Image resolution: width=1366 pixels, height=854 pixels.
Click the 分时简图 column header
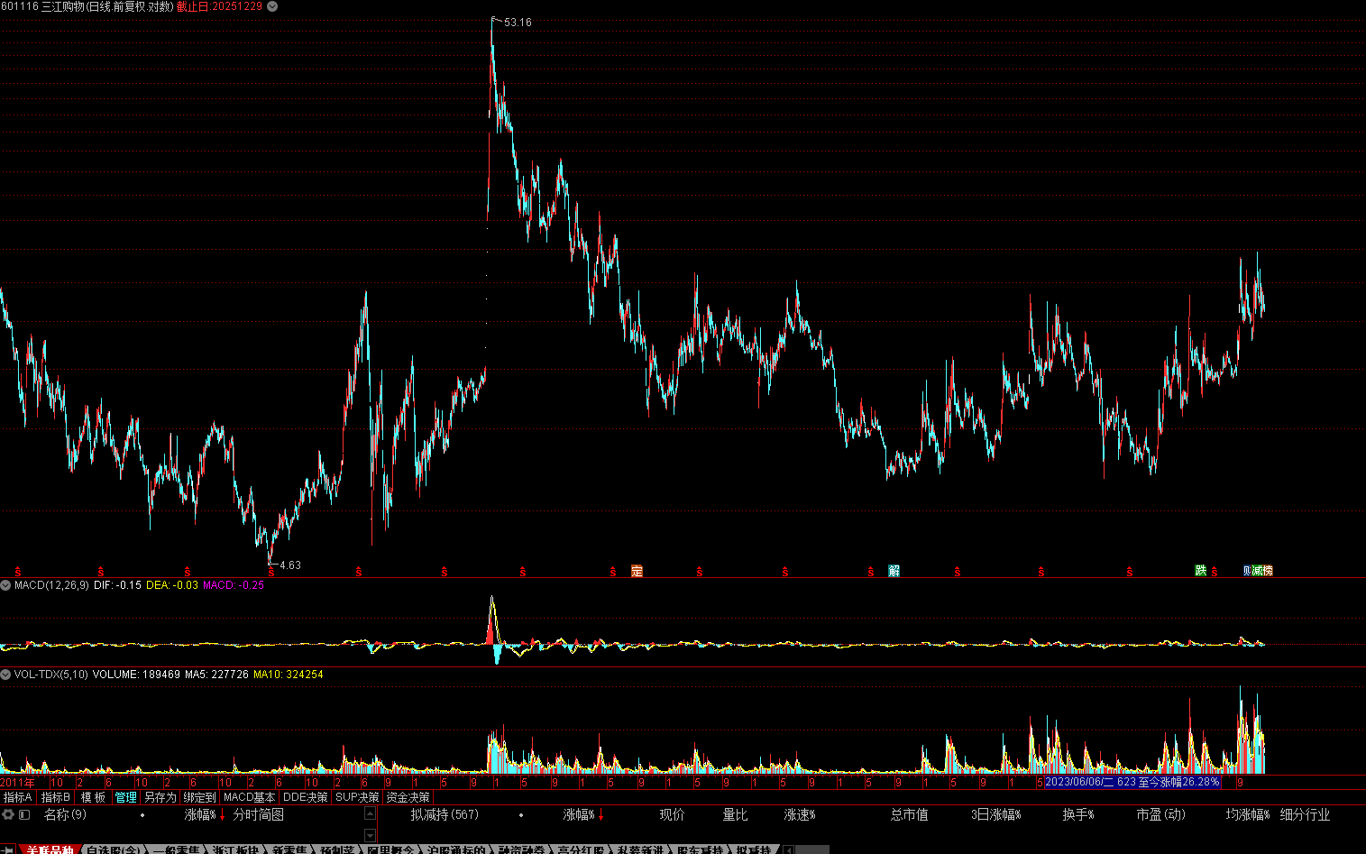[259, 814]
